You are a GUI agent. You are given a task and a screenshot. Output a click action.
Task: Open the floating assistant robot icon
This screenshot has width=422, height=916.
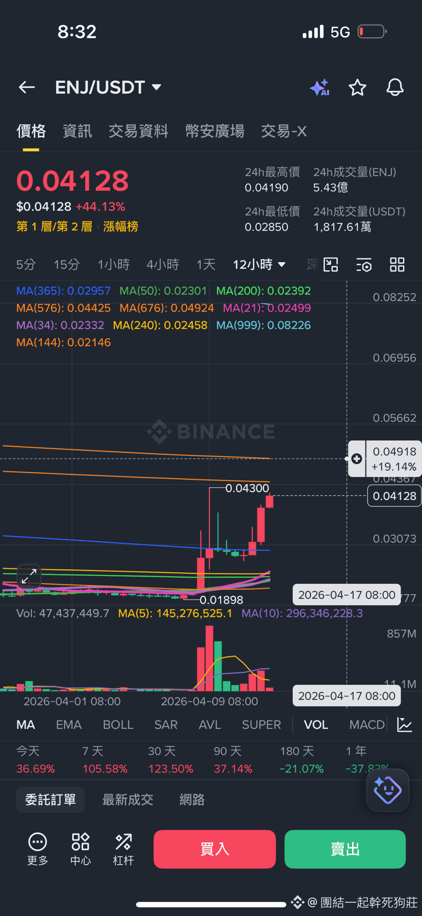(x=387, y=790)
